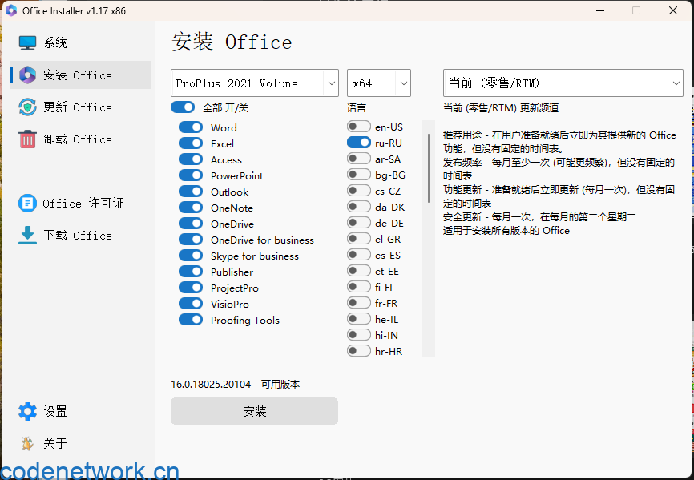Toggle the 全部 开/关 master switch
Image resolution: width=694 pixels, height=480 pixels.
tap(183, 107)
